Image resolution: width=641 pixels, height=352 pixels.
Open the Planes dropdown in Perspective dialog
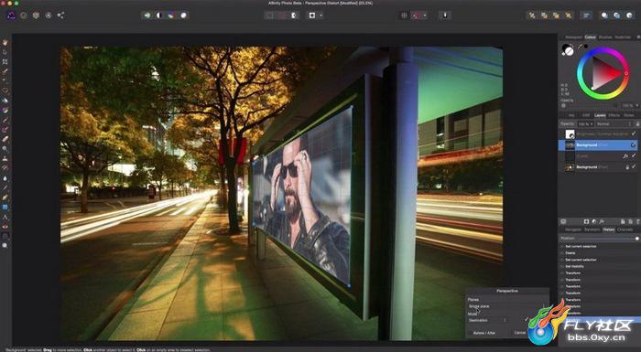click(x=488, y=306)
